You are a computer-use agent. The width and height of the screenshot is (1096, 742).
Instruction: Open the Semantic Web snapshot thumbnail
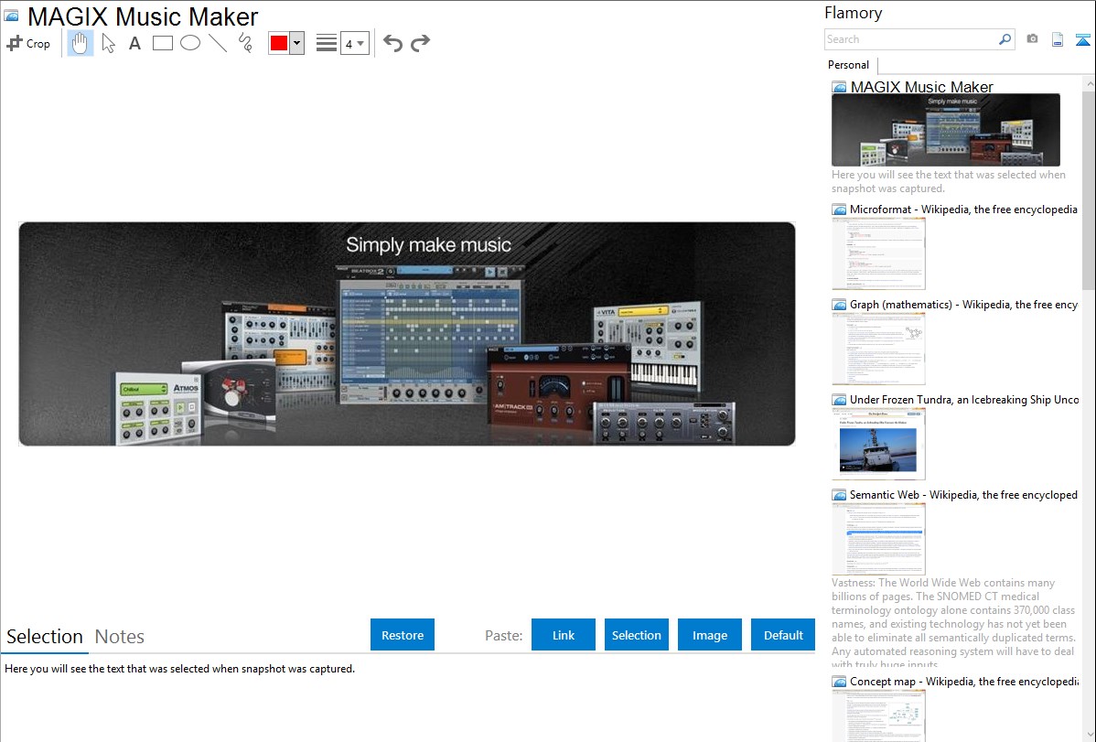pos(878,539)
